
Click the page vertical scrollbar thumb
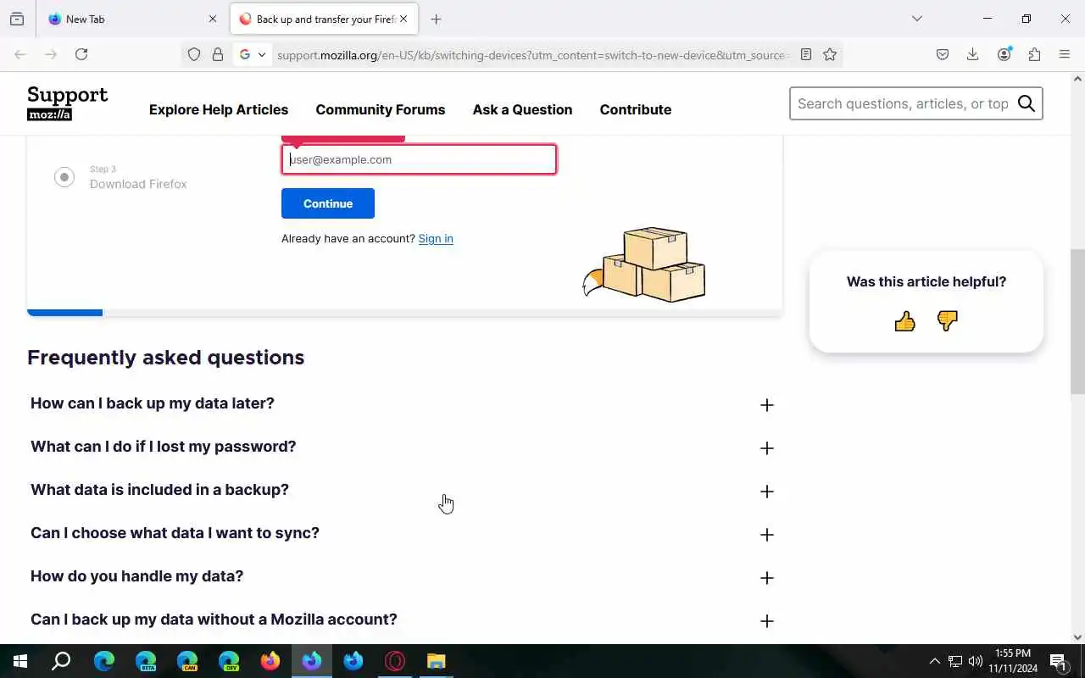pos(1077,321)
